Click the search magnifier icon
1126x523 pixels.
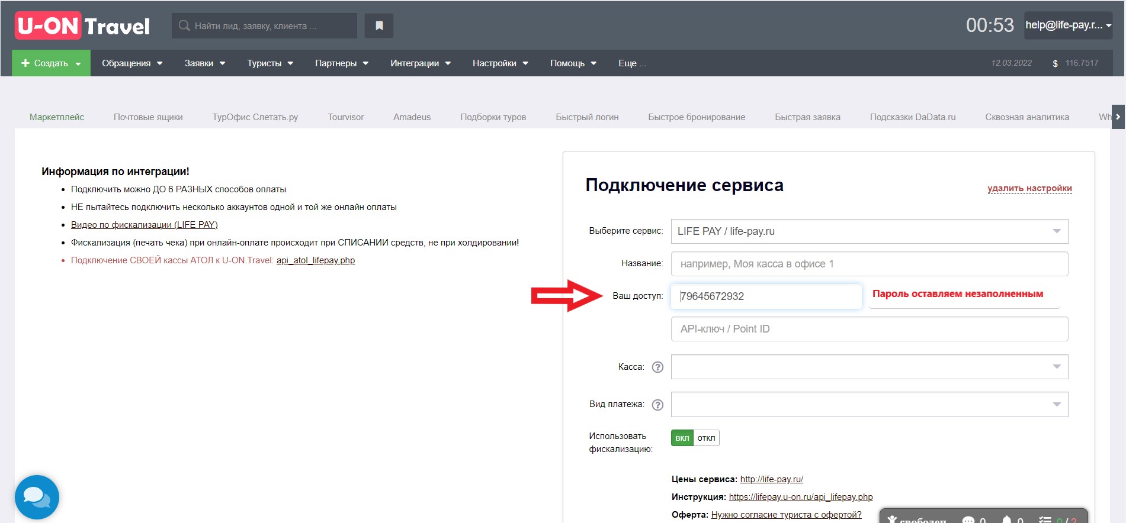184,25
